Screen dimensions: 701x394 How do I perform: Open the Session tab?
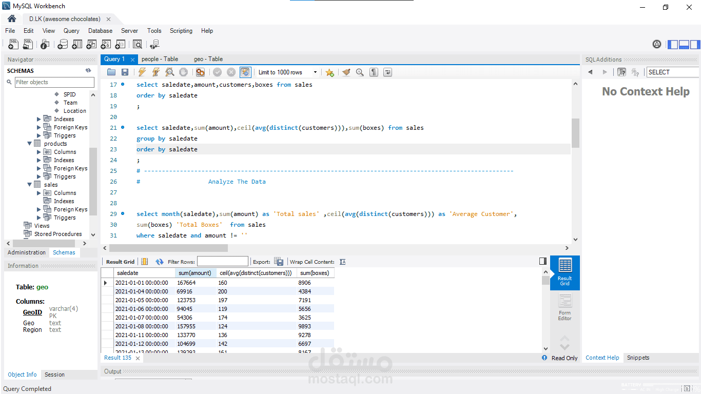point(54,375)
